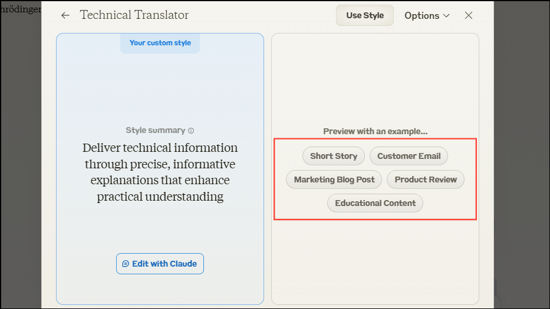550x309 pixels.
Task: Click the Technical Translator title text
Action: click(134, 15)
